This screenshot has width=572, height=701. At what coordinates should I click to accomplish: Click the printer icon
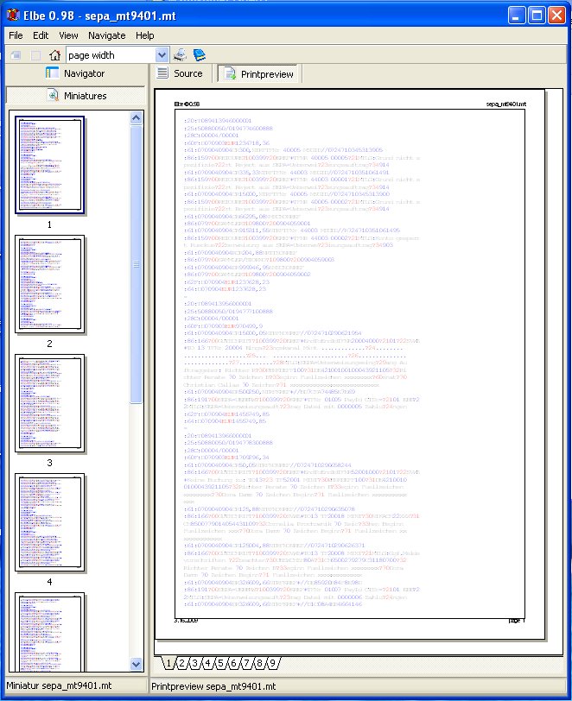(181, 55)
